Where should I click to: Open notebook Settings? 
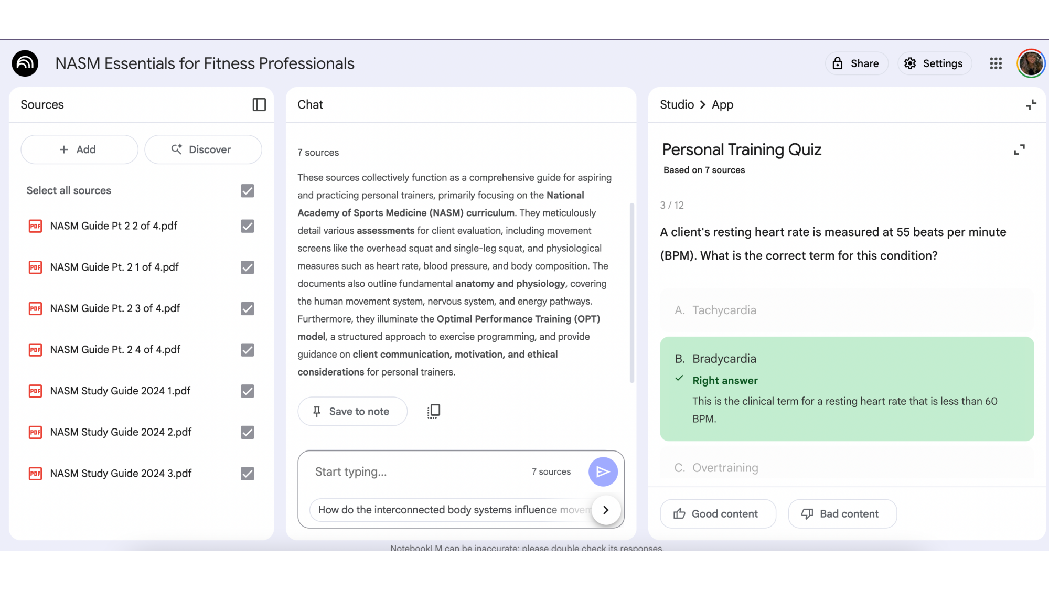pyautogui.click(x=934, y=63)
